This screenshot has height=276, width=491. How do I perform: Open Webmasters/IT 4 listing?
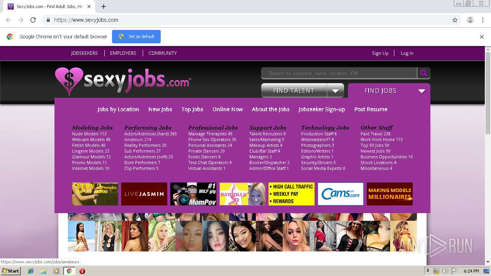[x=317, y=140]
